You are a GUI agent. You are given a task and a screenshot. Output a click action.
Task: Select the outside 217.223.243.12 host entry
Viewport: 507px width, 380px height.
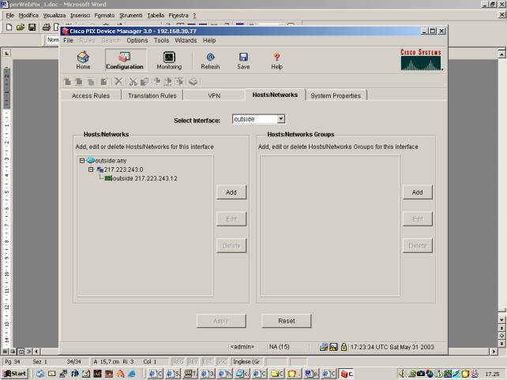[145, 178]
